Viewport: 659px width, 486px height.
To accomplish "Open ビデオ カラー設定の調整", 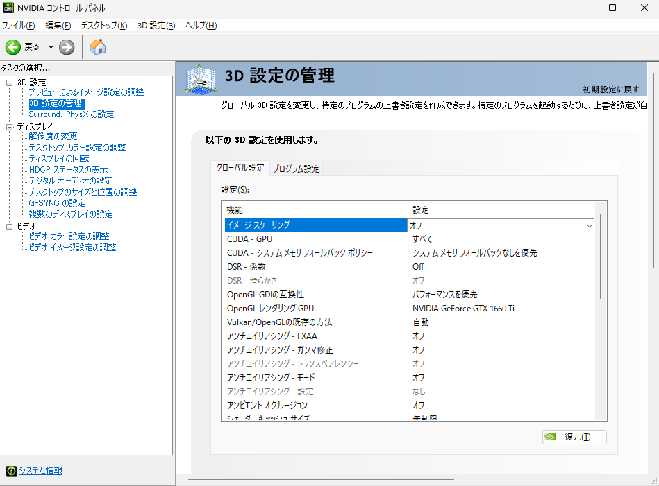I will (69, 236).
